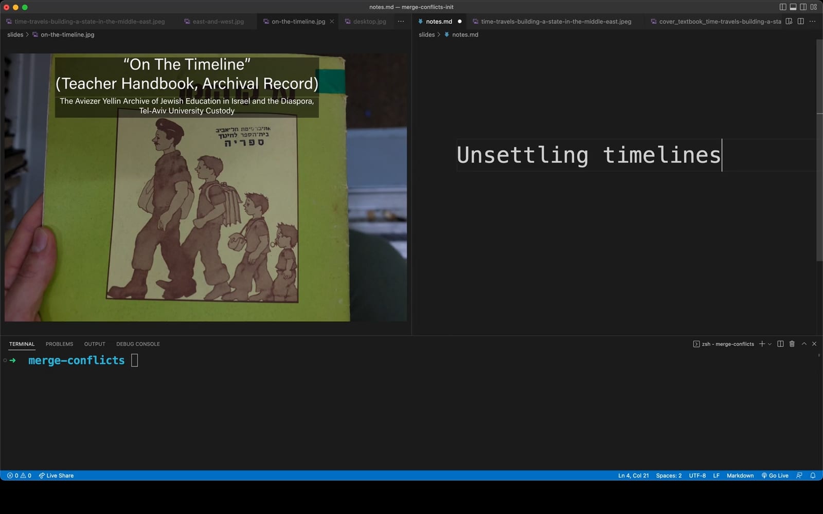Click on-the-timeline.jpg breadcrumb item

pos(63,34)
